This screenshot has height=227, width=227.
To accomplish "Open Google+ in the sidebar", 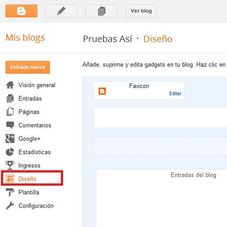I will (30, 139).
